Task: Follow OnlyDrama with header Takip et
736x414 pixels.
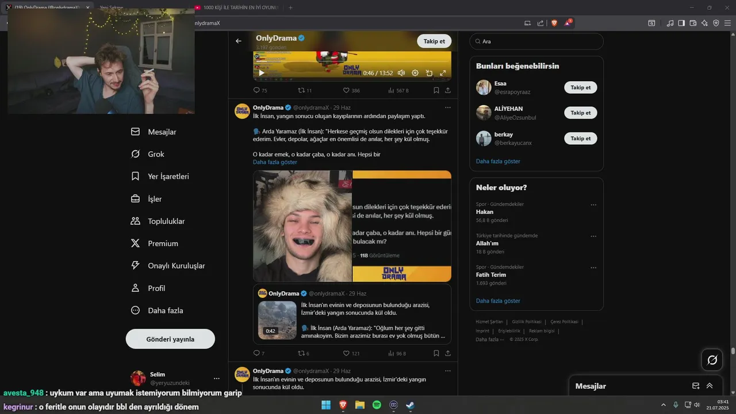Action: pos(434,41)
